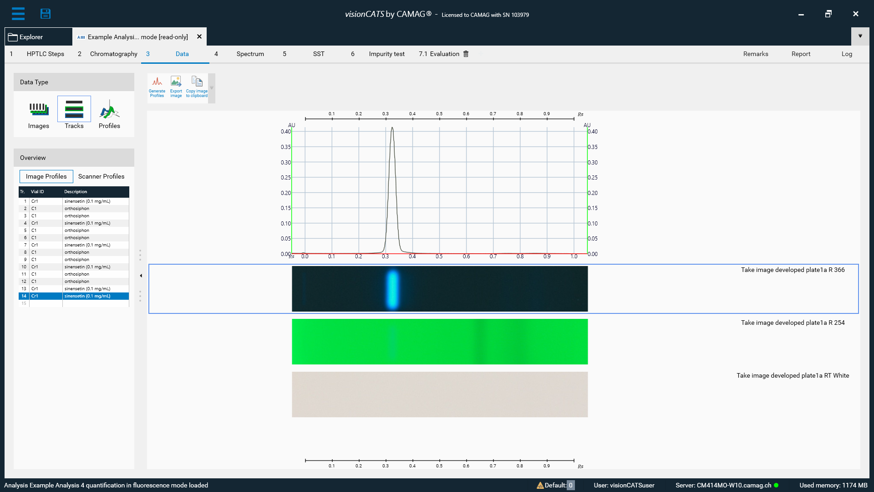Open the Report tab
Image resolution: width=874 pixels, height=492 pixels.
801,54
